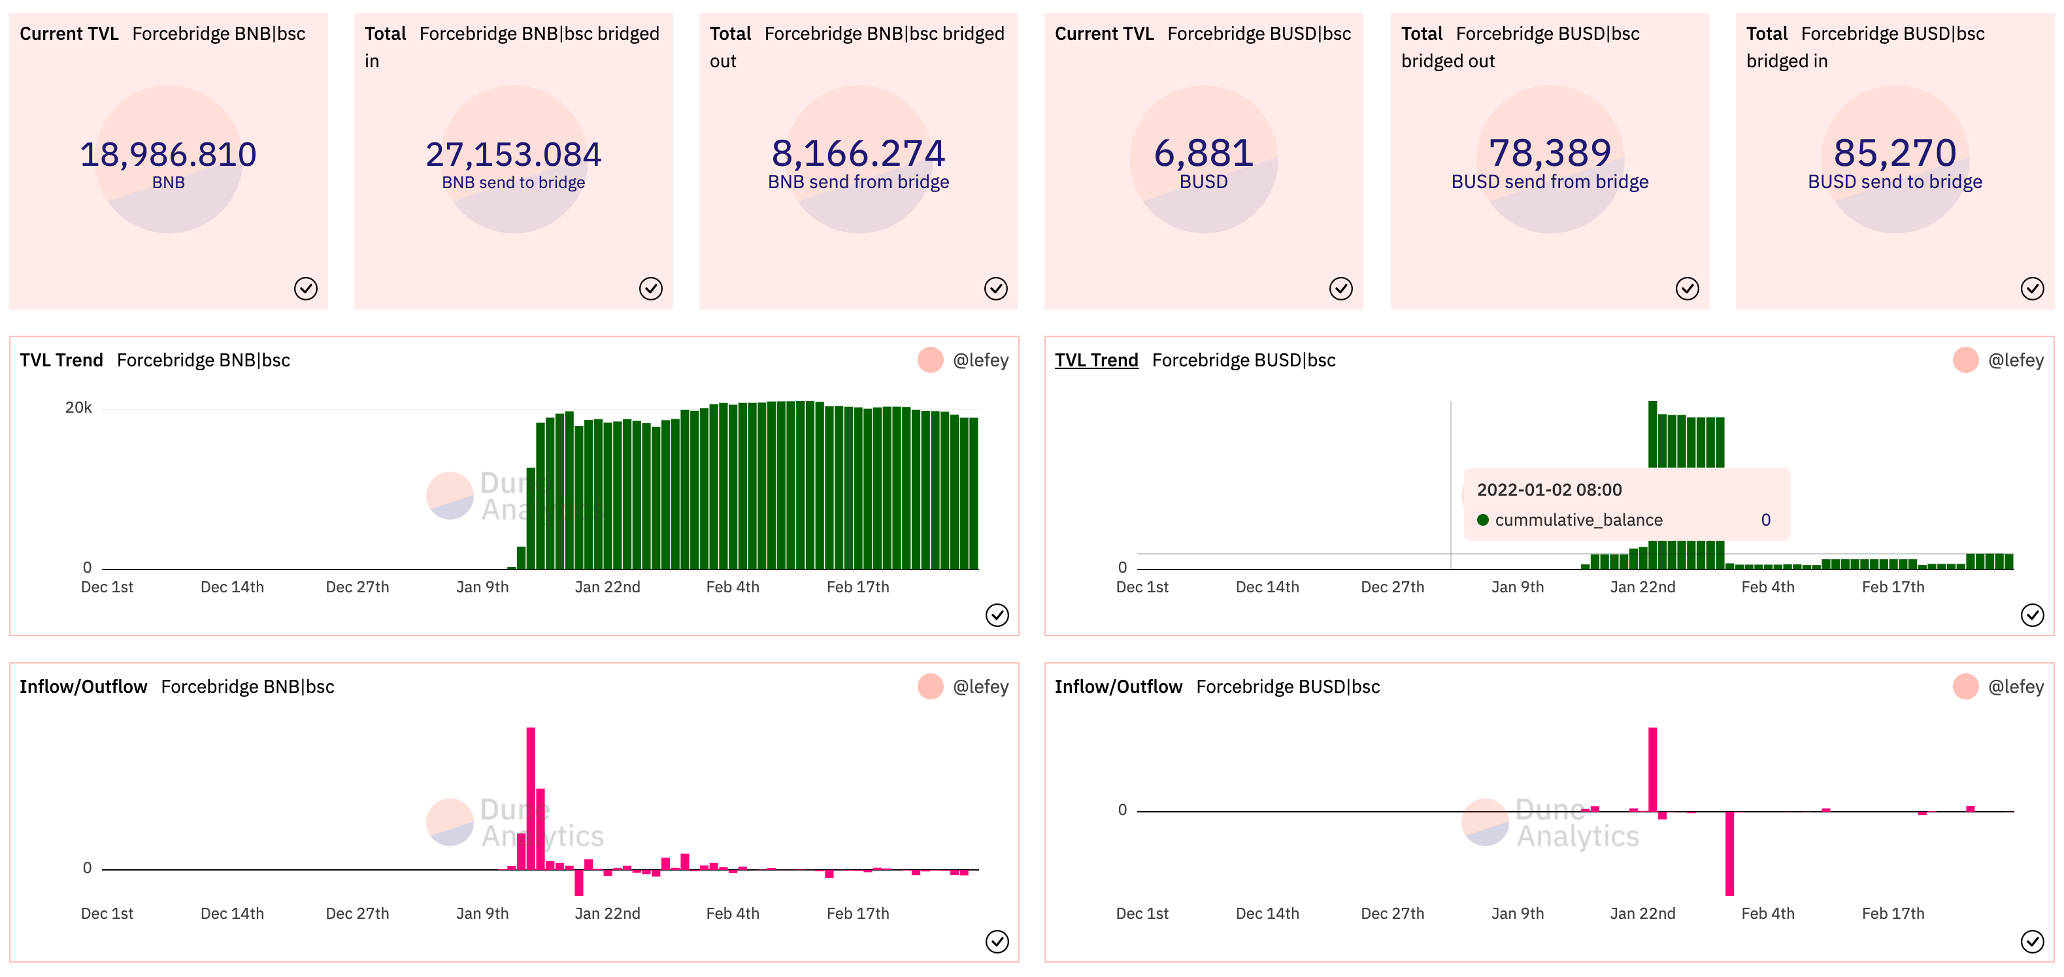
Task: Click green legend dot for cummulative_balance tooltip
Action: click(x=1482, y=520)
